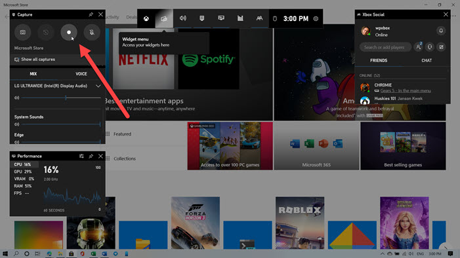Open the Windows Start menu

tap(5, 253)
